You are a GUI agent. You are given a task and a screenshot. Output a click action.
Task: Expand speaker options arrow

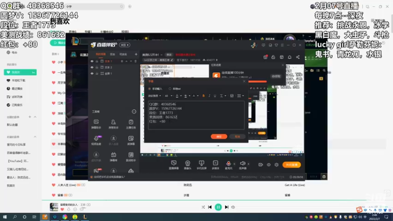[x=249, y=164]
